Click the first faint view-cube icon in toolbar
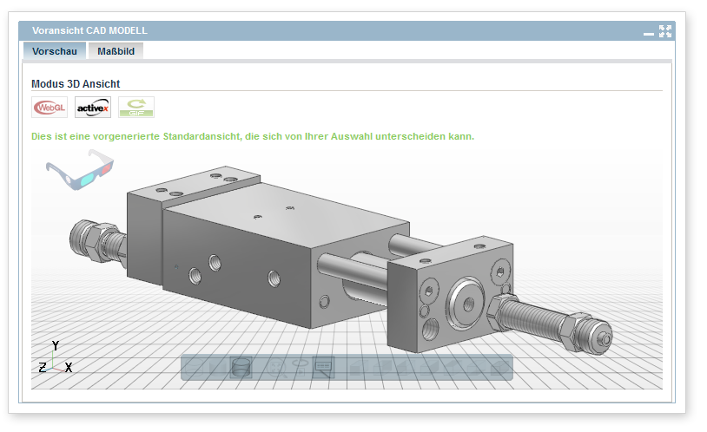The width and height of the screenshot is (707, 432). tap(359, 368)
